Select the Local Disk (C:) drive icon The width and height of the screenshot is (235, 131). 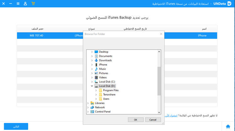(x=96, y=82)
